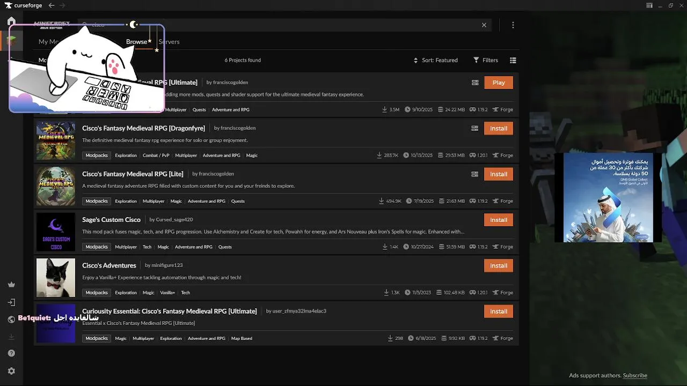
Task: Select the Minecraft game icon in sidebar
Action: point(11,40)
